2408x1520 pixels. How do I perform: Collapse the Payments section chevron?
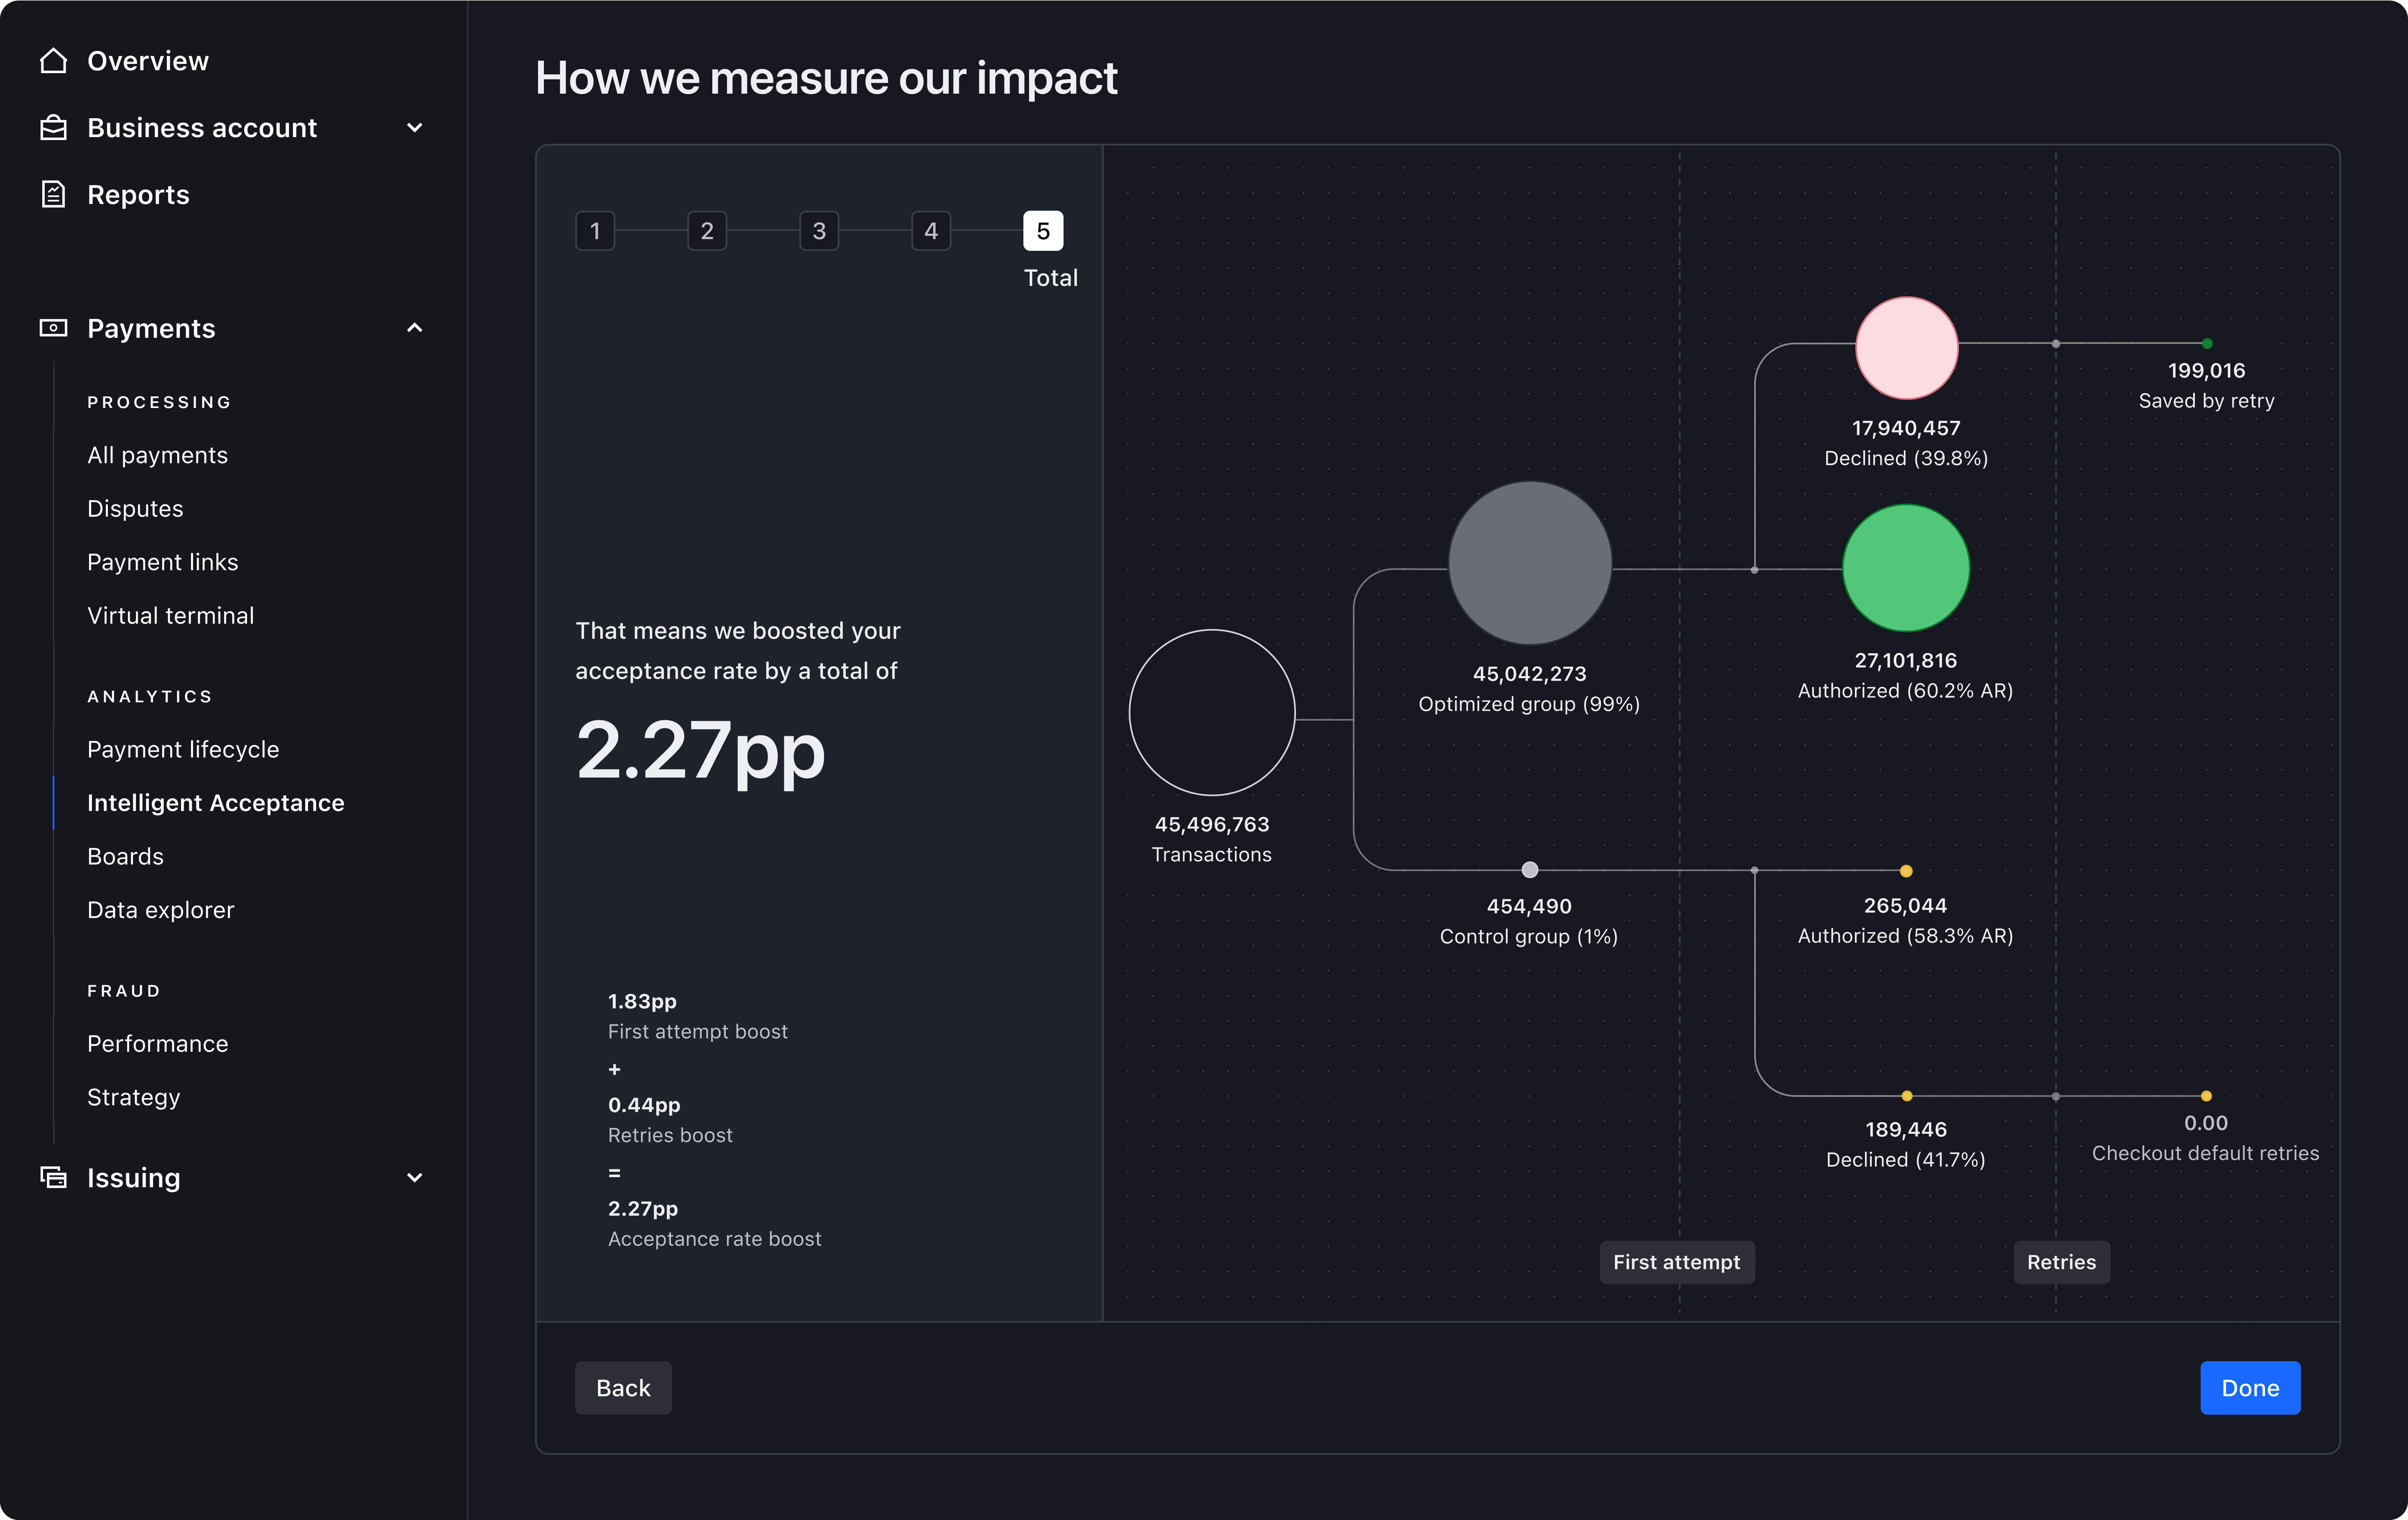tap(415, 328)
